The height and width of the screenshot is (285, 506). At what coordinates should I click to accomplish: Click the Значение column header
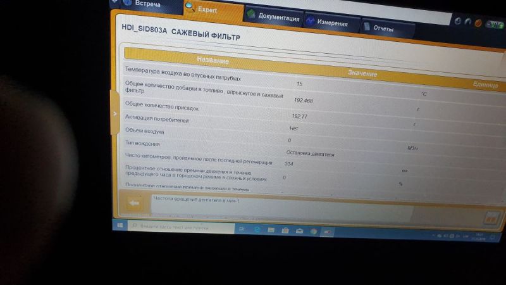[x=362, y=73]
